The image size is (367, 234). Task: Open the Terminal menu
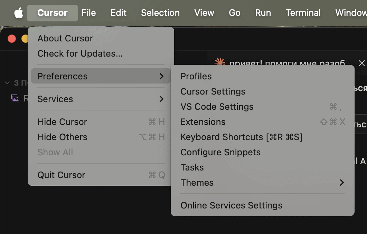click(303, 13)
